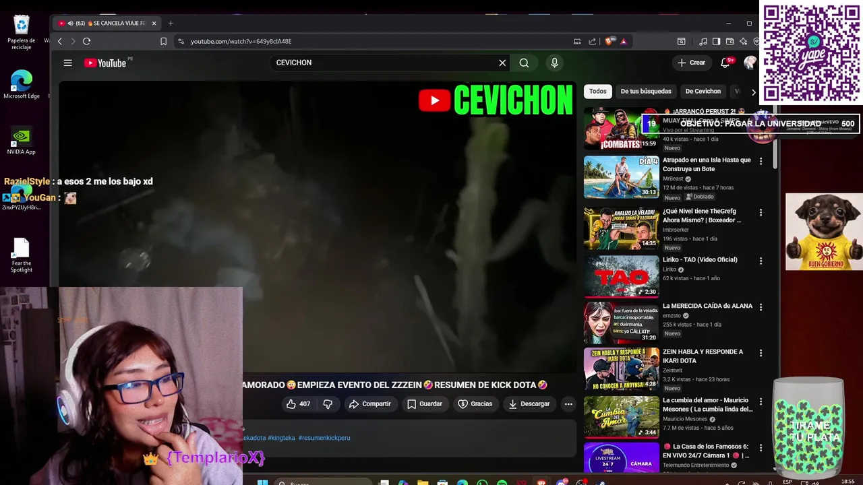This screenshot has width=863, height=485.
Task: Select the De tus búsquedas chip
Action: [646, 91]
